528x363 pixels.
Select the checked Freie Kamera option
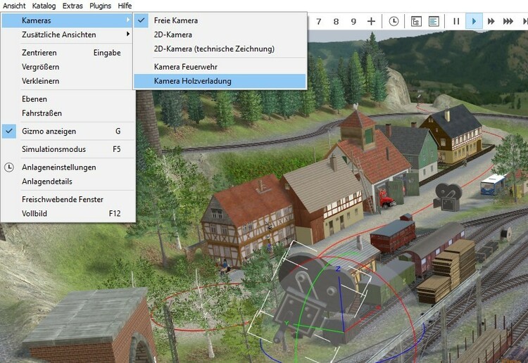[x=176, y=20]
